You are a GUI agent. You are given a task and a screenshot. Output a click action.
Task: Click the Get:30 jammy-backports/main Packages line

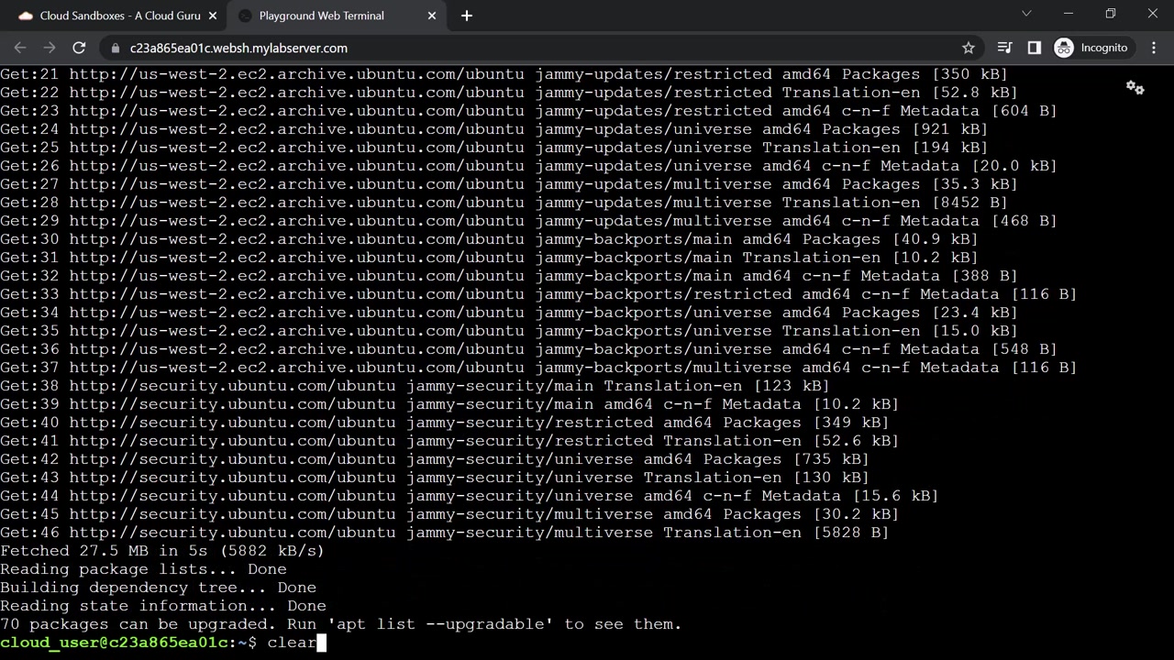point(489,239)
